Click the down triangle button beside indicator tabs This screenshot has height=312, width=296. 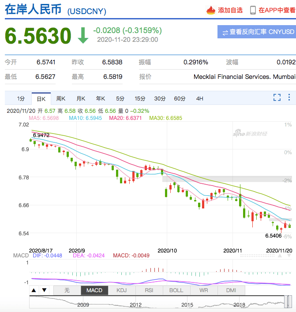coord(44,290)
